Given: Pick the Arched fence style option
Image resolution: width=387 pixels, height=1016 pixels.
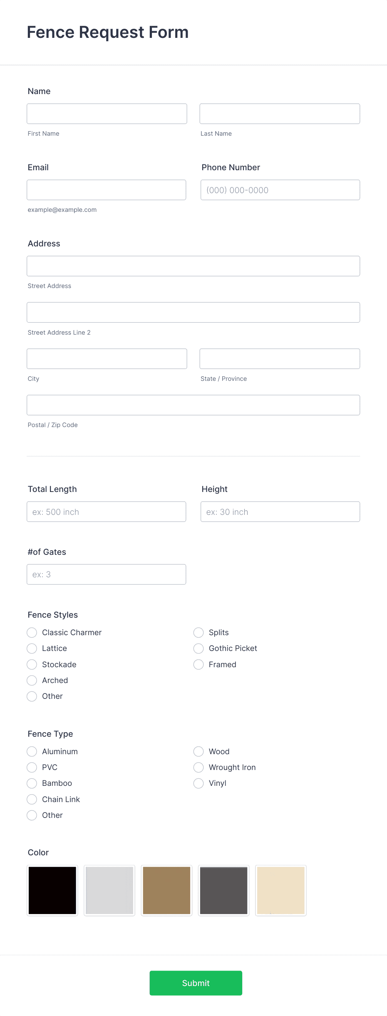Looking at the screenshot, I should pos(32,680).
